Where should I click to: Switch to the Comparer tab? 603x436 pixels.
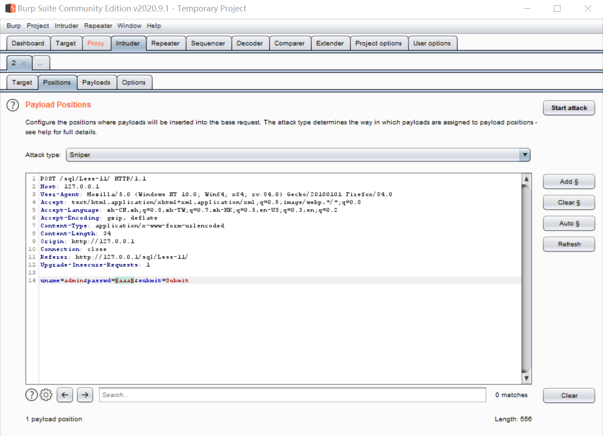click(289, 43)
